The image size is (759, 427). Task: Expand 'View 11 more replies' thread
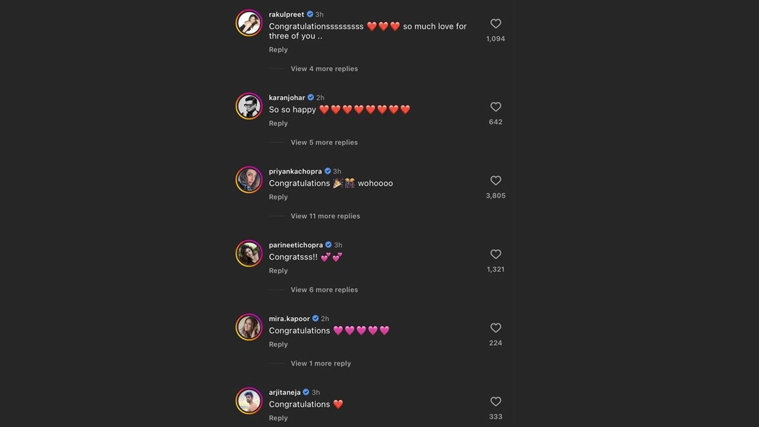[x=325, y=216]
